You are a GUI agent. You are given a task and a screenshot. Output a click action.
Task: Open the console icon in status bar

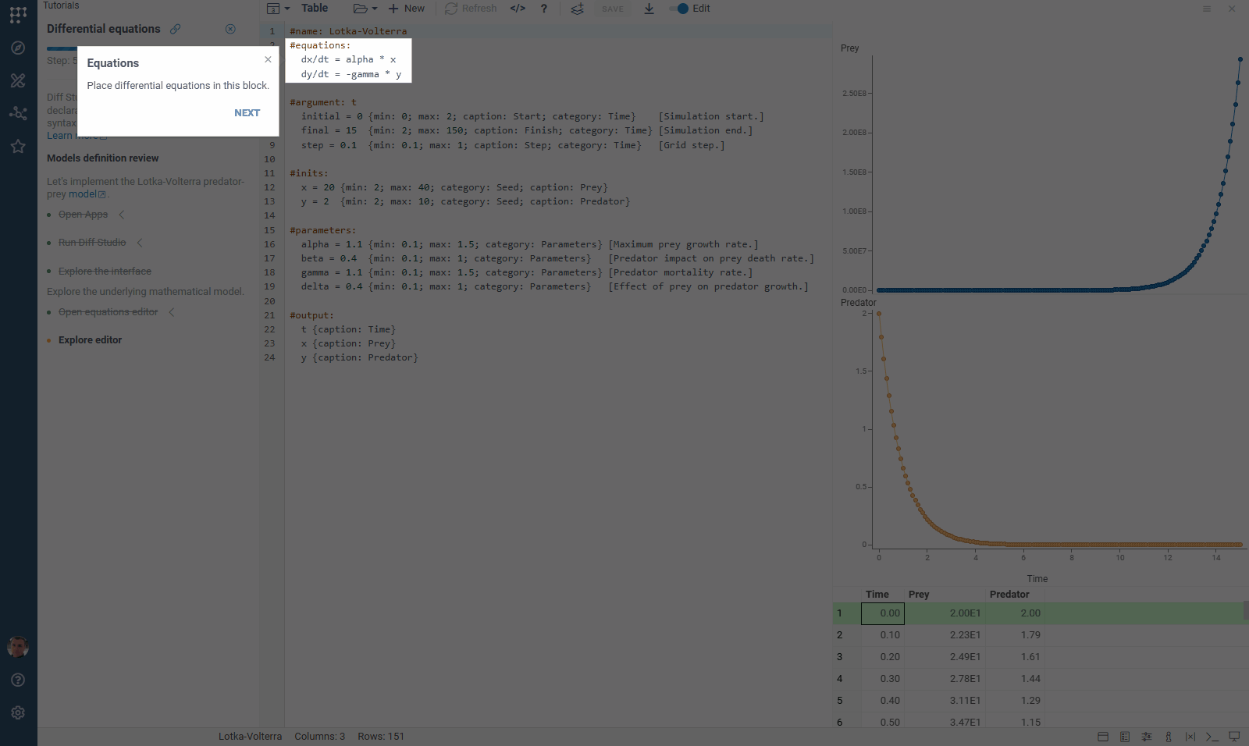[1212, 737]
